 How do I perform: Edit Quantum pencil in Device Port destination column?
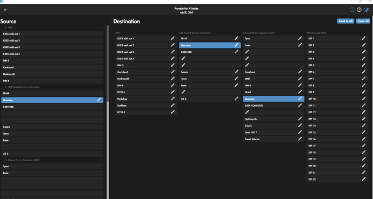tap(300, 99)
